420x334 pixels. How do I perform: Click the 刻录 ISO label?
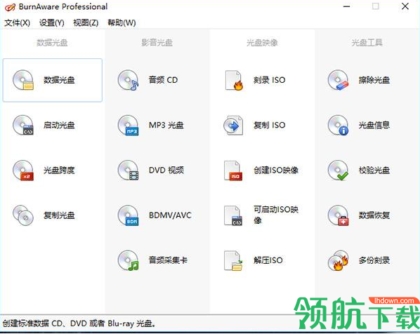coord(269,80)
